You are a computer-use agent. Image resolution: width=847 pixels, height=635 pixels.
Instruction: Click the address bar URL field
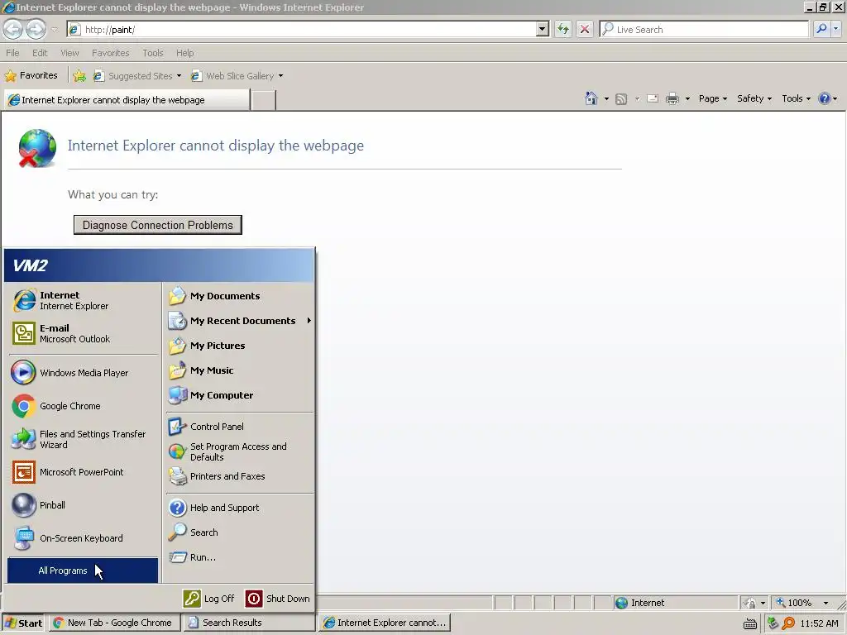click(x=303, y=29)
